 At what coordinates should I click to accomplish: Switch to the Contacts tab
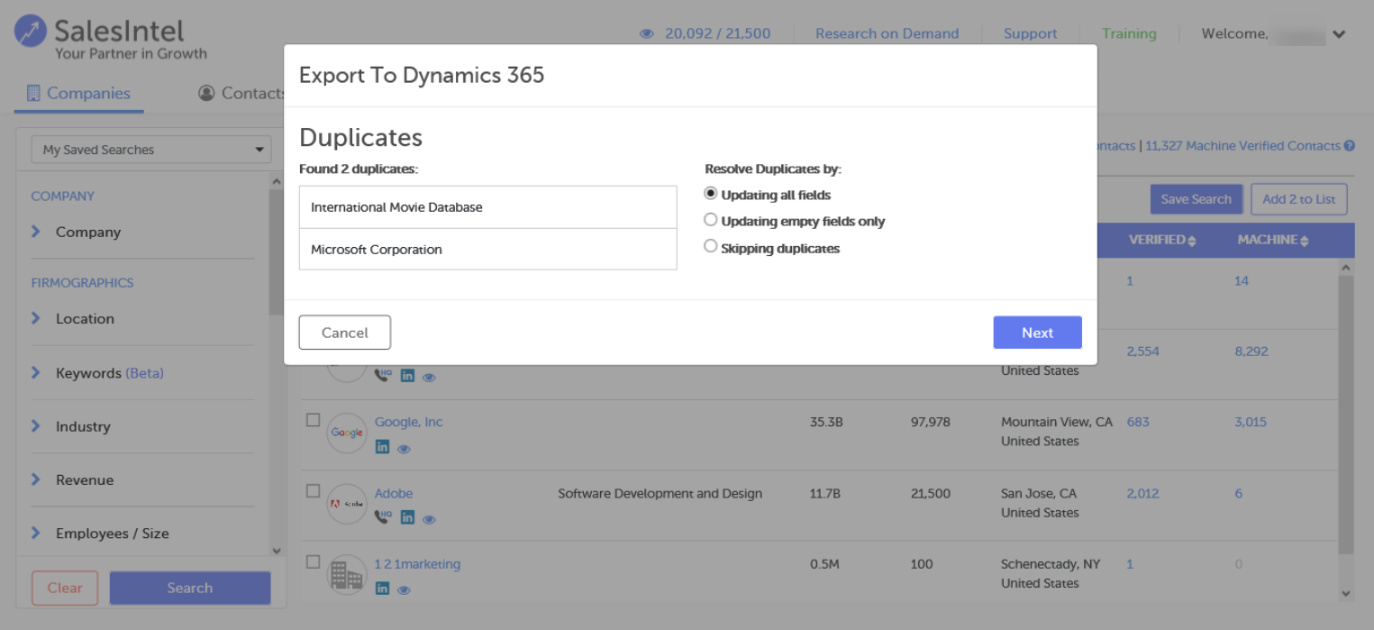[243, 94]
